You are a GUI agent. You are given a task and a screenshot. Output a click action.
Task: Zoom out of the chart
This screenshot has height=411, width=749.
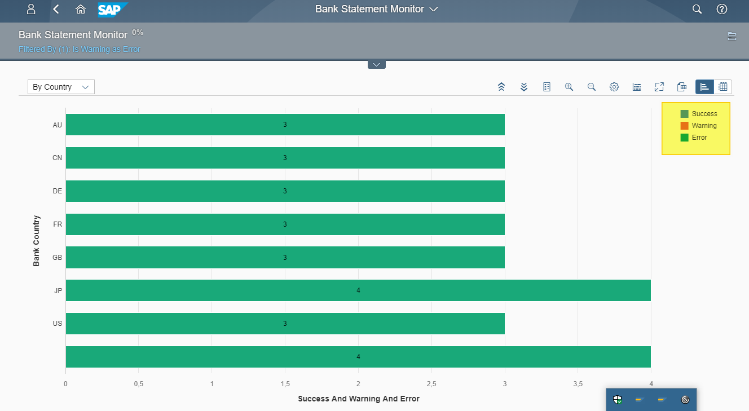click(x=592, y=87)
